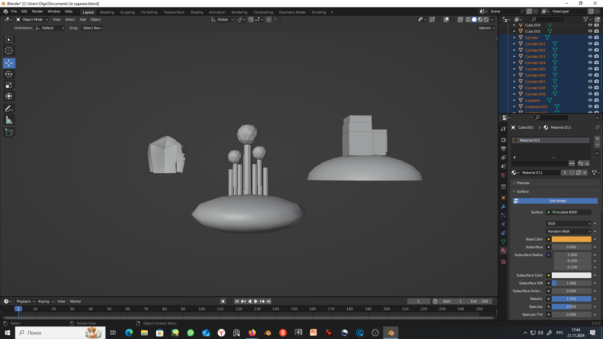Activate the Annotate pencil tool

pos(9,108)
